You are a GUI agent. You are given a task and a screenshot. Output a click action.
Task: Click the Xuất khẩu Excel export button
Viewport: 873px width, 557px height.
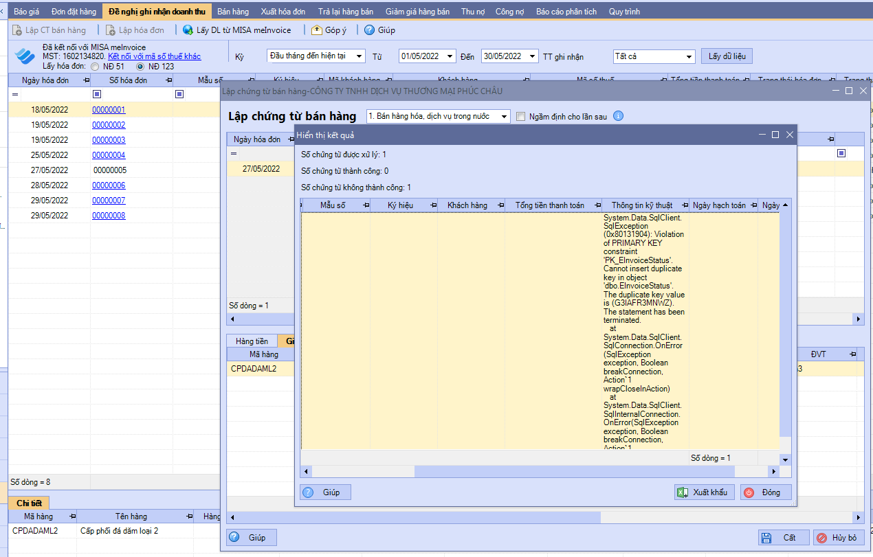(x=705, y=492)
